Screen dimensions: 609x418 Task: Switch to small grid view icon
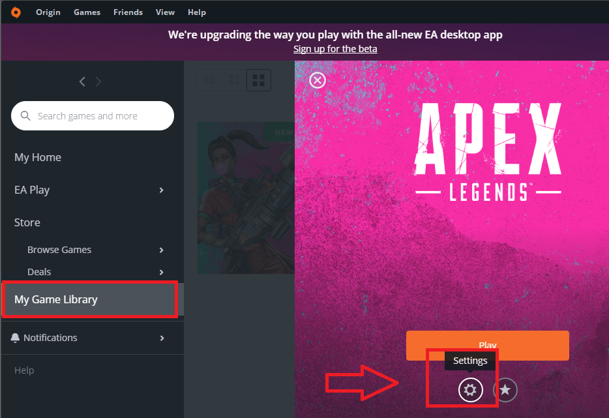tap(209, 80)
